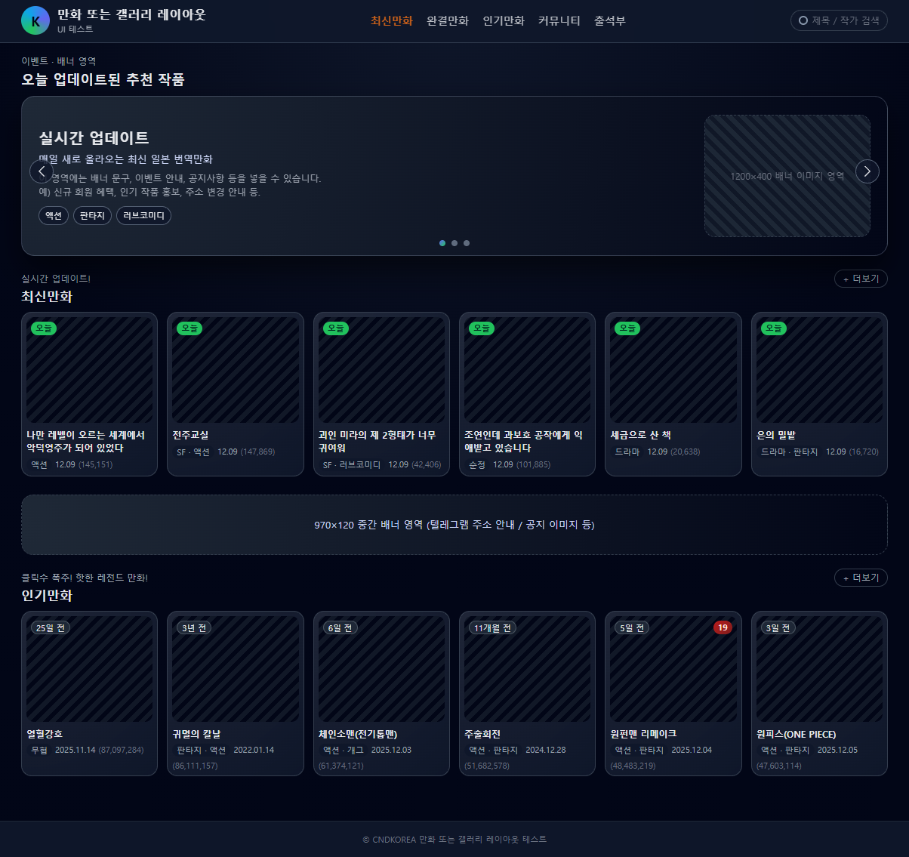Open the 전주교실 manga thumbnail
This screenshot has height=857, width=909.
click(236, 370)
